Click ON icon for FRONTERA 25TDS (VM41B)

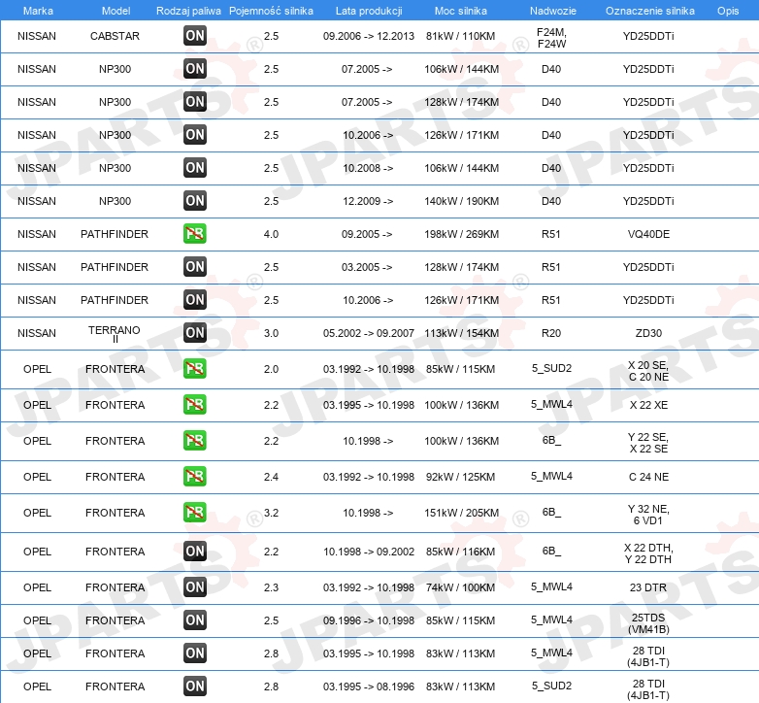tap(195, 619)
